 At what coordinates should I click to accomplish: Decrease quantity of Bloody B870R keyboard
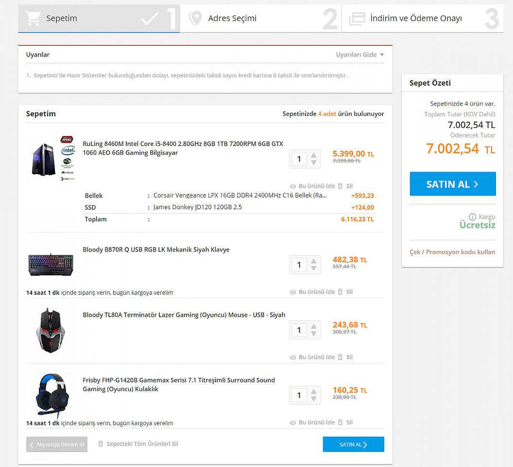point(314,269)
